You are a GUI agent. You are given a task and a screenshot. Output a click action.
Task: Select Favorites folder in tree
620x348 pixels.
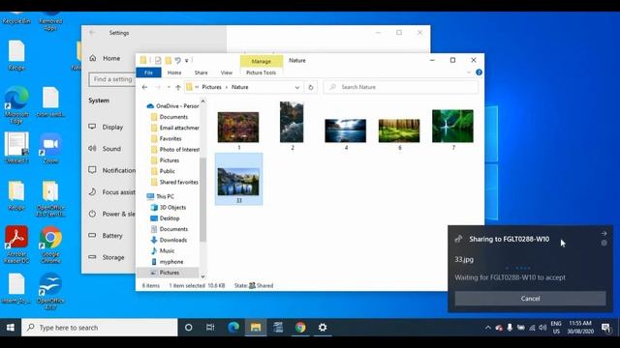167,139
